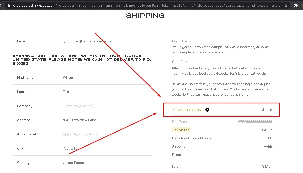Click FREE beside Shipping
This screenshot has height=173, width=303.
(268, 146)
